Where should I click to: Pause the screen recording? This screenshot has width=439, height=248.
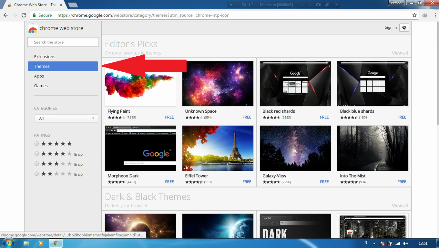pos(302,5)
